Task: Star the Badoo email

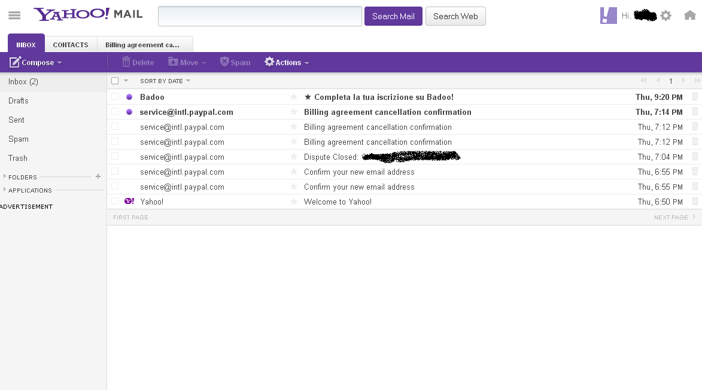Action: tap(294, 97)
